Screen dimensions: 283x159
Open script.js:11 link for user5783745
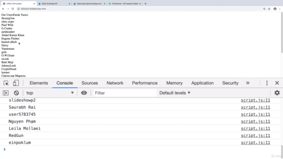tap(256, 114)
